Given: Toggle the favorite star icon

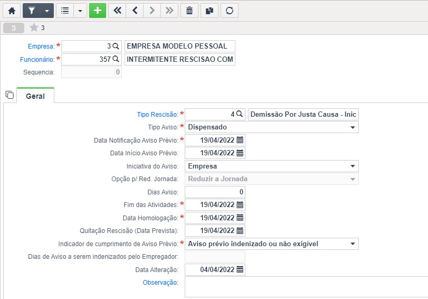Looking at the screenshot, I should [34, 27].
